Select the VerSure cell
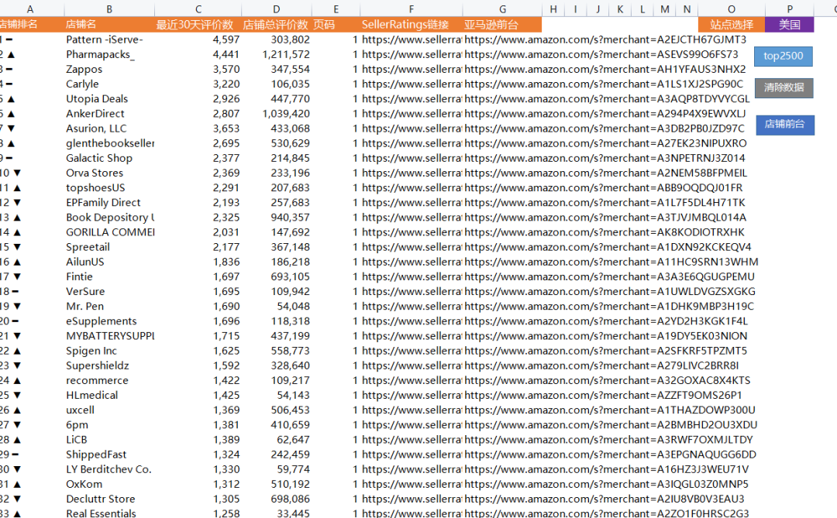Image resolution: width=837 pixels, height=518 pixels. [109, 291]
